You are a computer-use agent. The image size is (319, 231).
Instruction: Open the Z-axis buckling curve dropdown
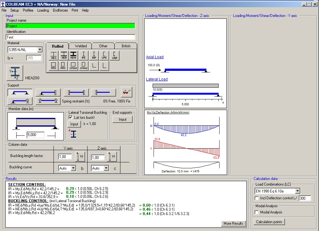coord(106,168)
